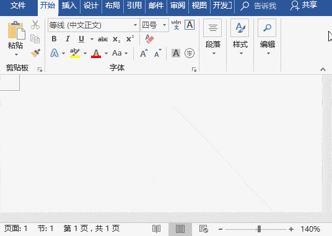
Task: Switch to Print Layout view
Action: 180,229
